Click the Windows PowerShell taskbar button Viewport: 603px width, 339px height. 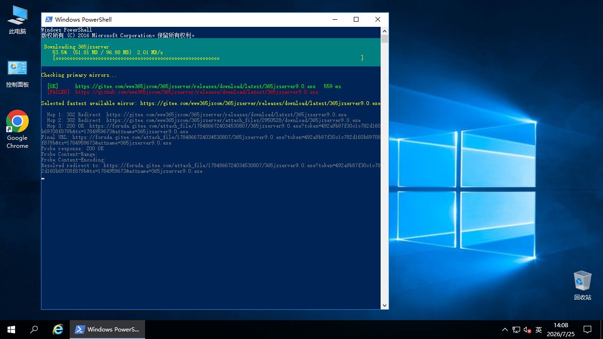(107, 330)
